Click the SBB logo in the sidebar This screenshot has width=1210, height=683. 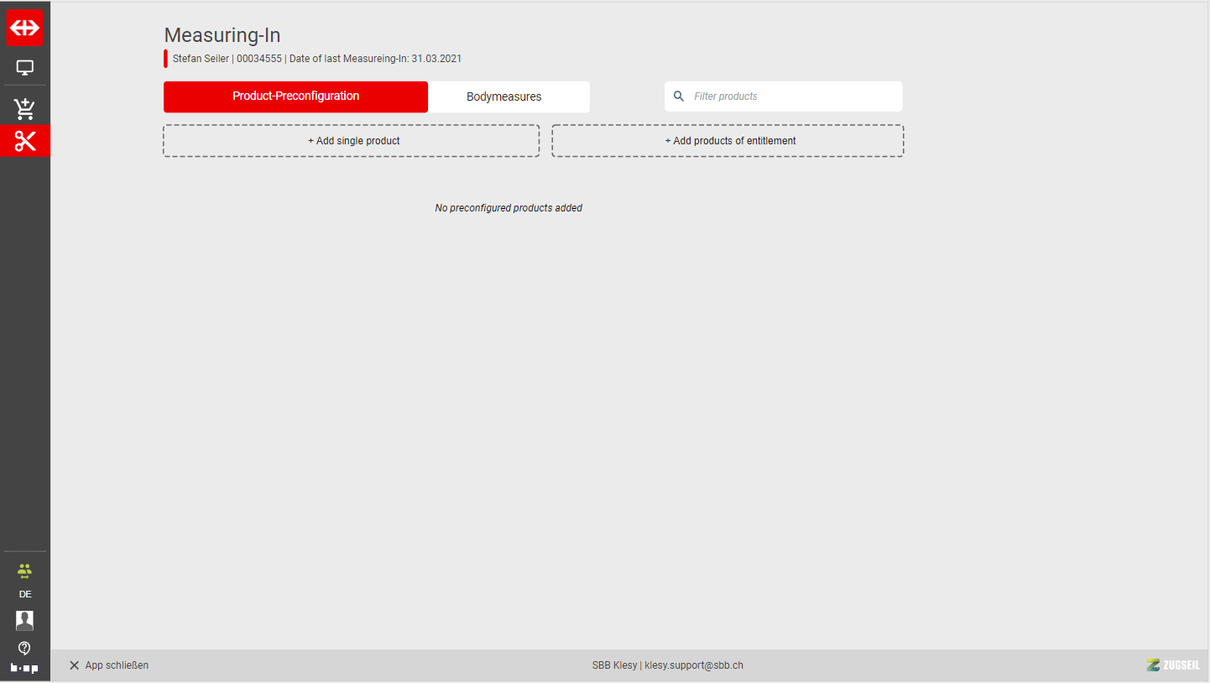click(x=25, y=28)
